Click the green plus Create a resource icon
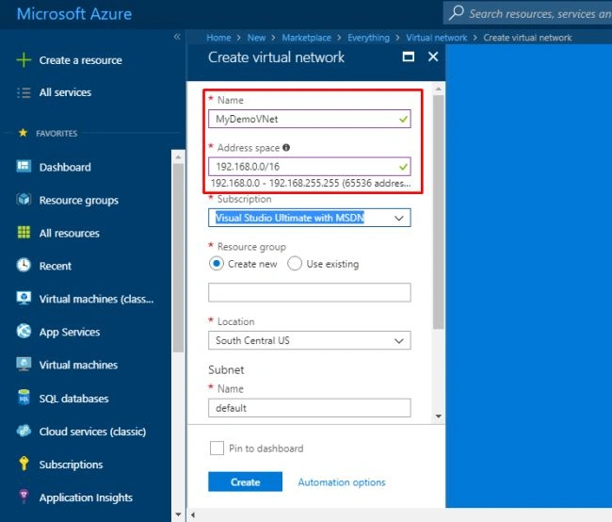The width and height of the screenshot is (612, 522). pos(24,60)
